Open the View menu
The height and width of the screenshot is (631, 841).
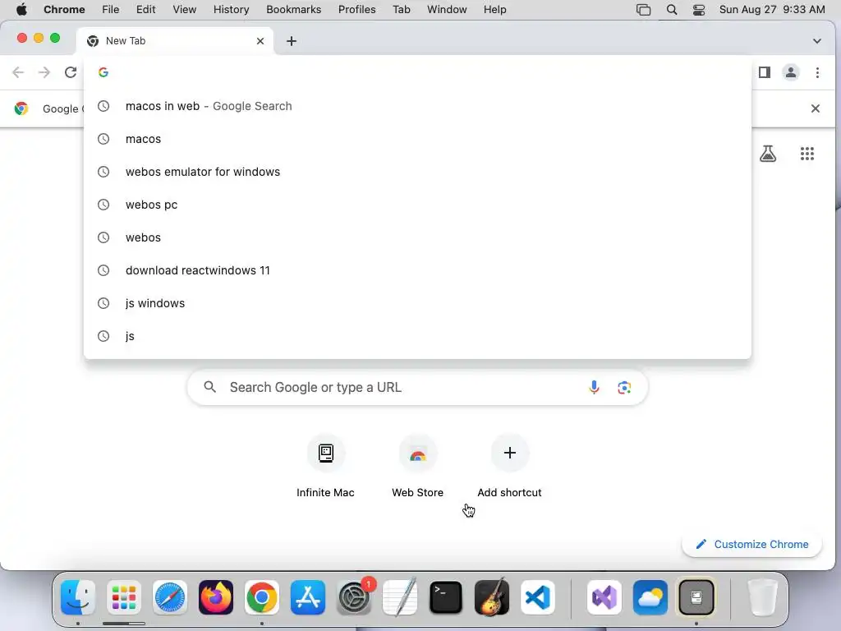pyautogui.click(x=185, y=10)
